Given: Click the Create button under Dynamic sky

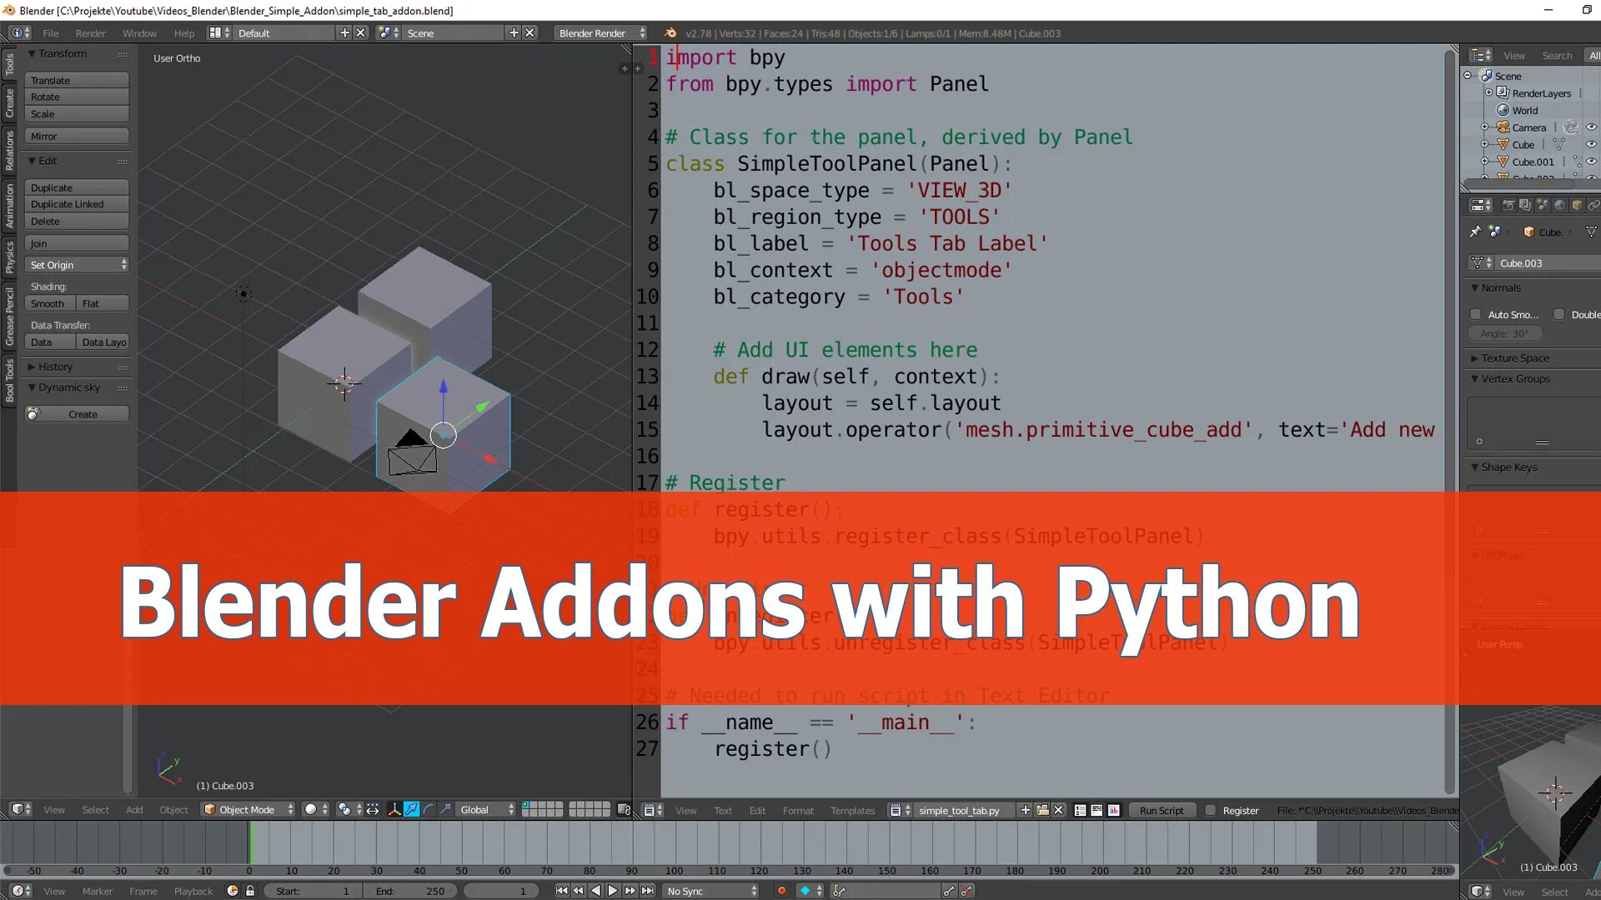Looking at the screenshot, I should click(x=83, y=414).
